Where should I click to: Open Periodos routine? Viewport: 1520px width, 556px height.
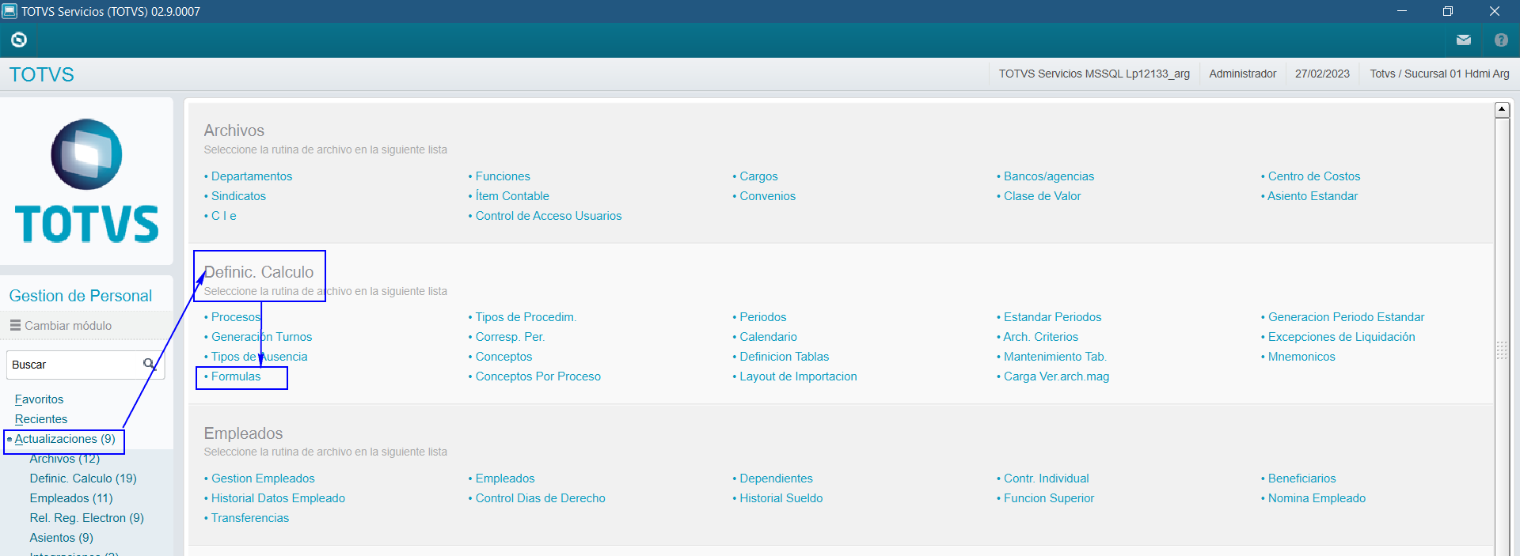(x=763, y=317)
